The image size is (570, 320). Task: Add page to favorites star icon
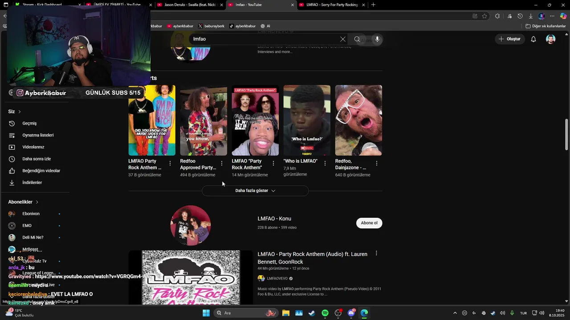click(484, 16)
